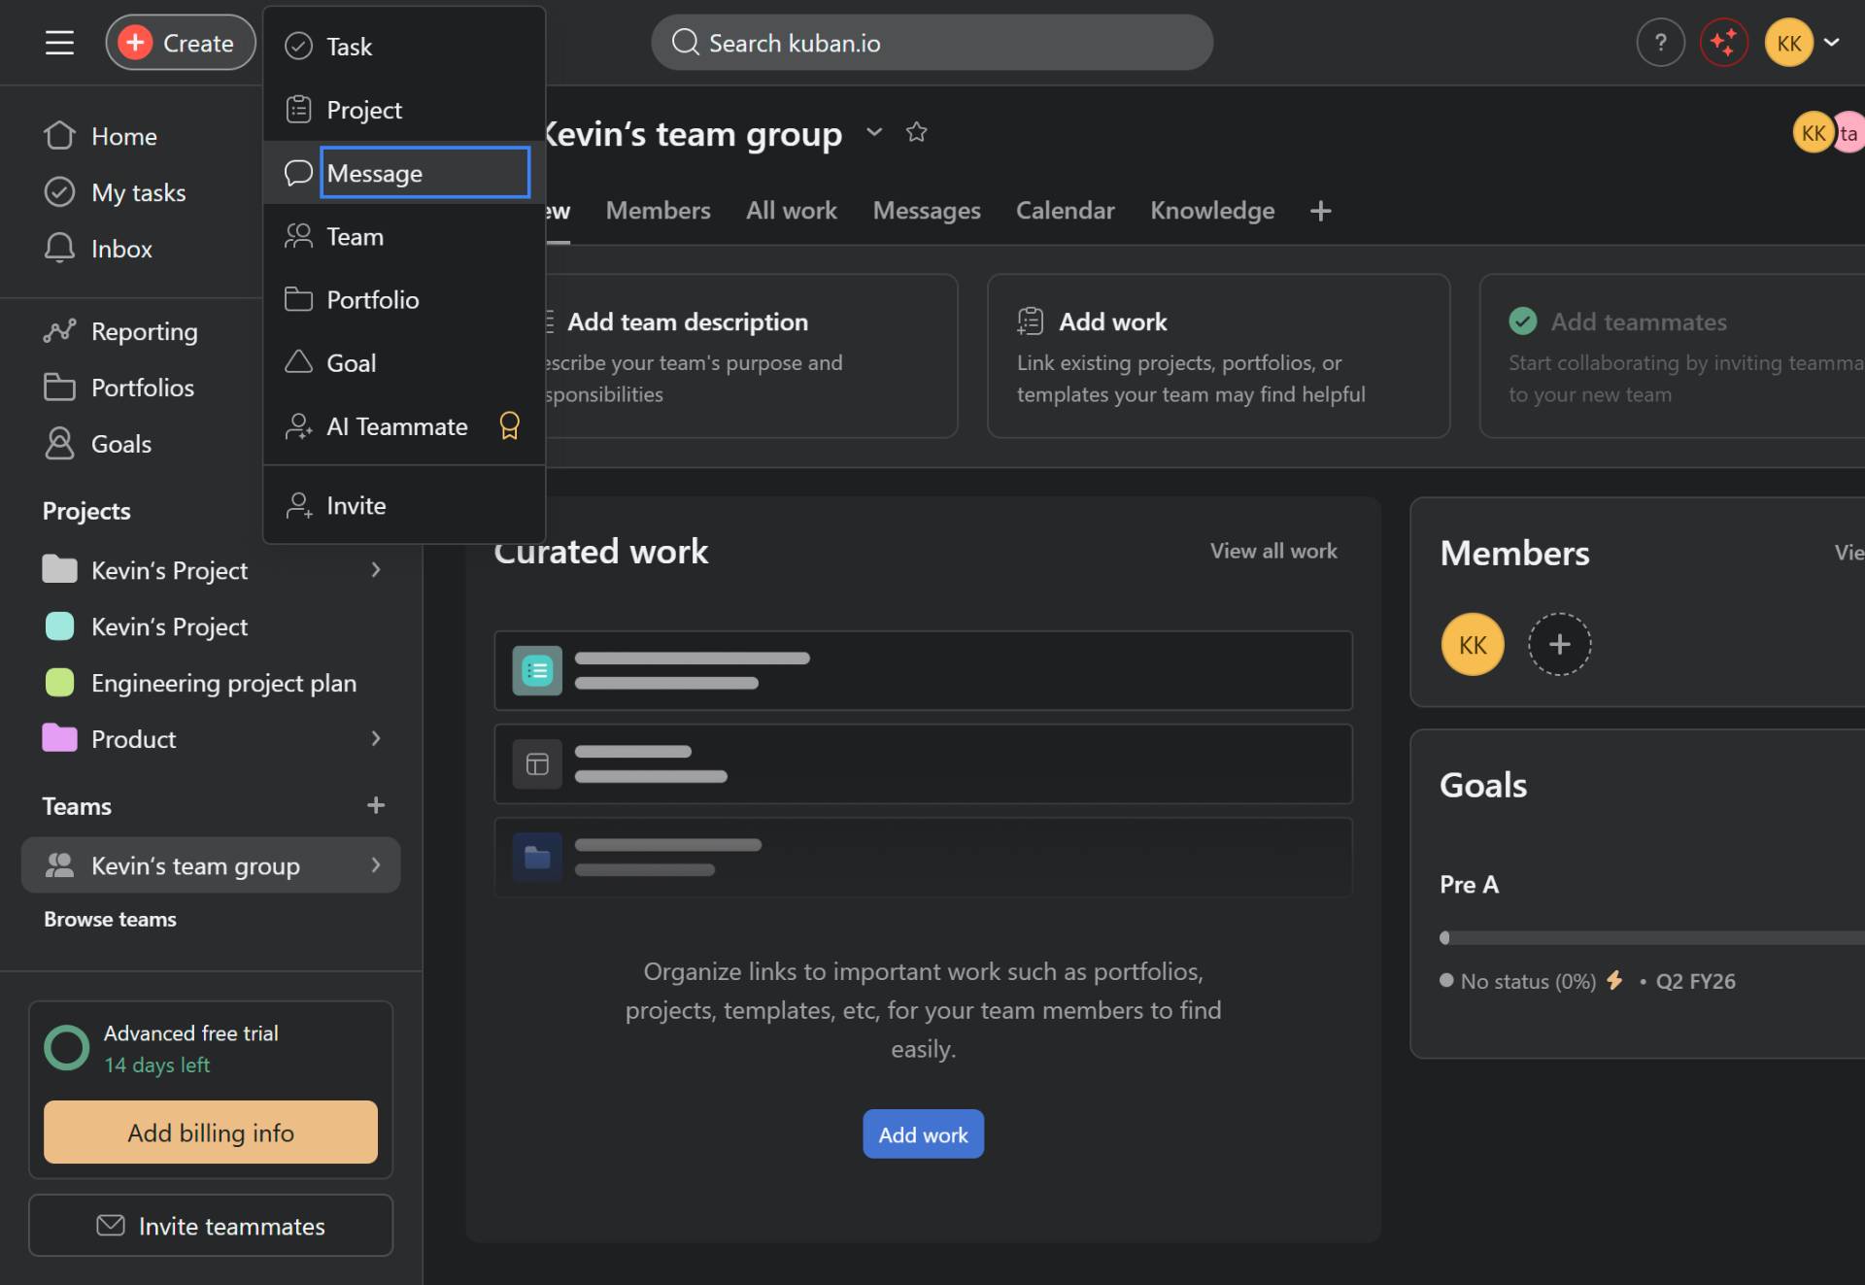Add a new tab with the plus icon
This screenshot has width=1865, height=1285.
click(1320, 211)
